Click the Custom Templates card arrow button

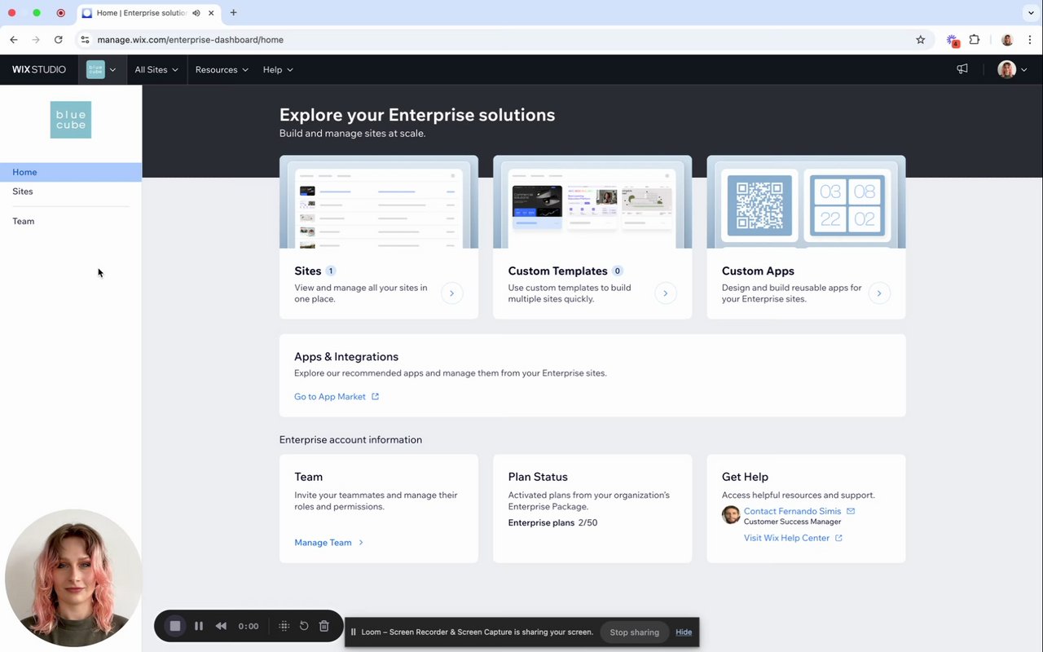[x=666, y=293]
